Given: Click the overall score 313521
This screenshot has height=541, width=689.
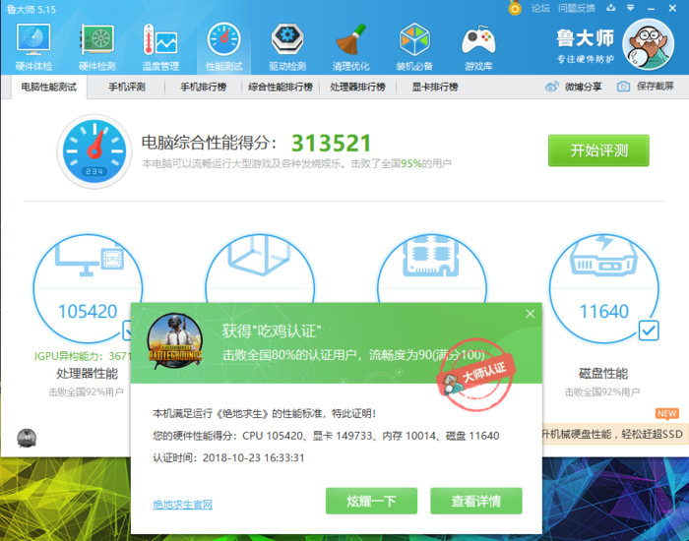Looking at the screenshot, I should tap(332, 143).
